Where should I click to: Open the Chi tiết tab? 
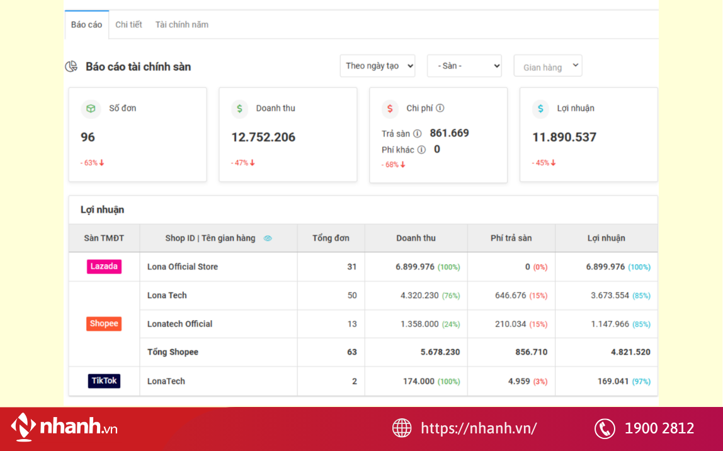click(x=128, y=25)
